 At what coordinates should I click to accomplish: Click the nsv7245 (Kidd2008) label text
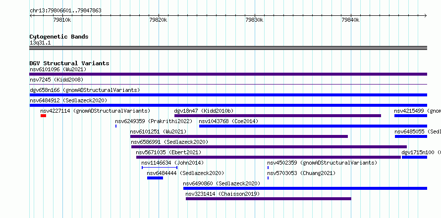[56, 80]
